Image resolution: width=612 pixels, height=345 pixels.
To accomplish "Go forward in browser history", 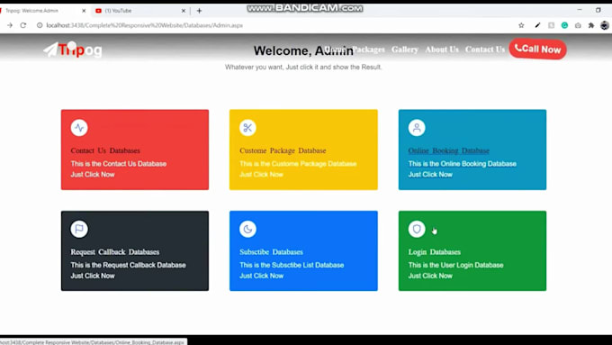I will [10, 25].
